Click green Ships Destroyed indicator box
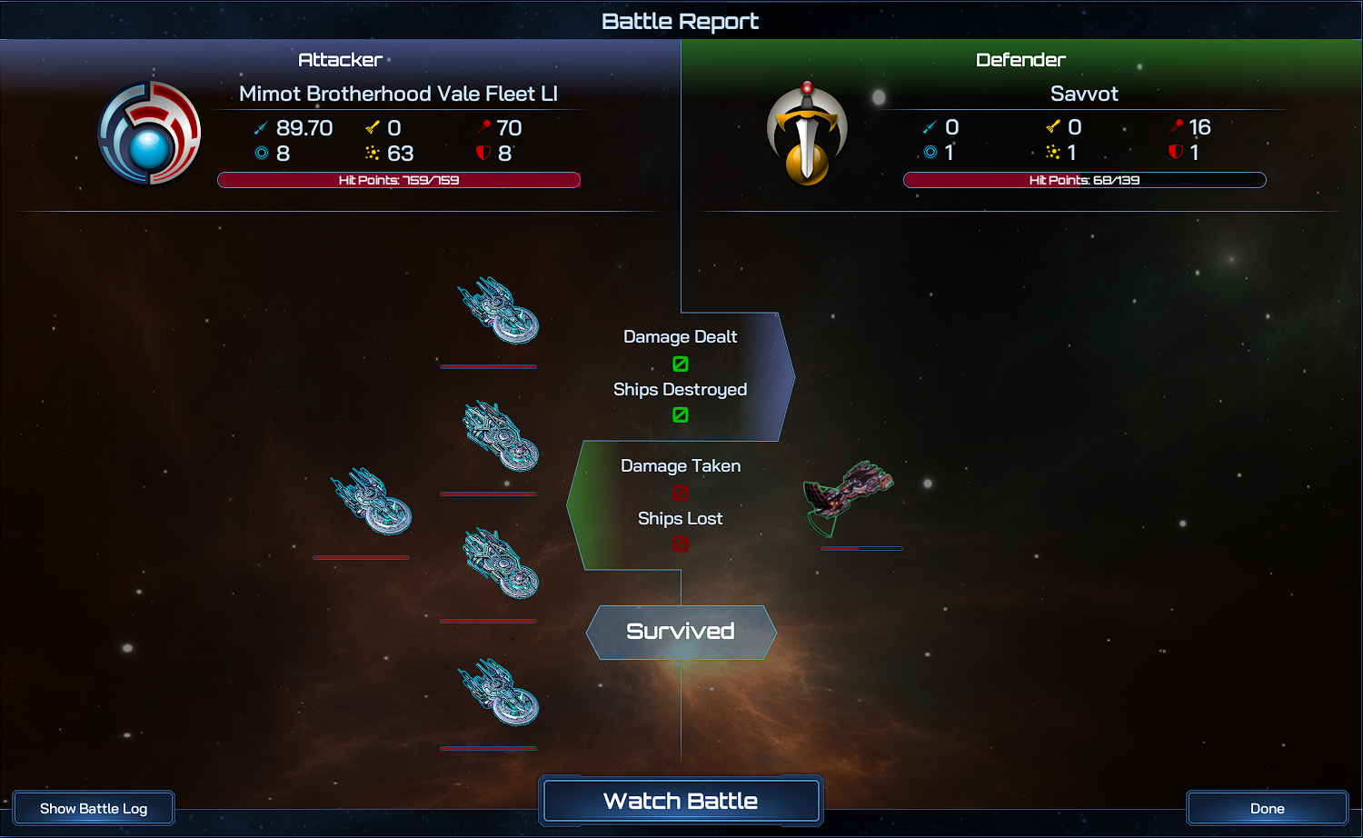 (681, 414)
